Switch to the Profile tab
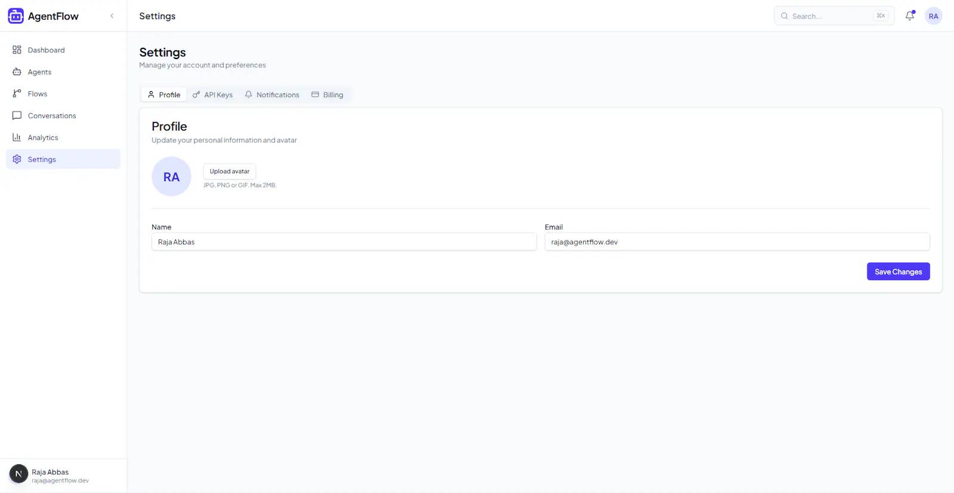The width and height of the screenshot is (954, 493). tap(164, 95)
